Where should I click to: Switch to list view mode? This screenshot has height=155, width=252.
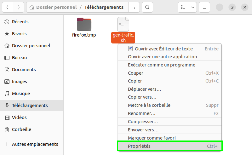tap(183, 7)
